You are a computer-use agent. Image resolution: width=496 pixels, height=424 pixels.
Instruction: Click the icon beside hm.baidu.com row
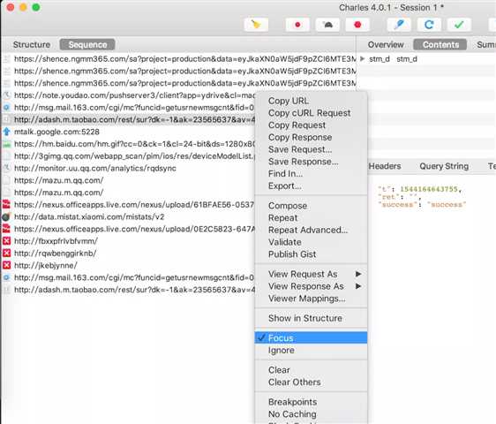point(7,144)
